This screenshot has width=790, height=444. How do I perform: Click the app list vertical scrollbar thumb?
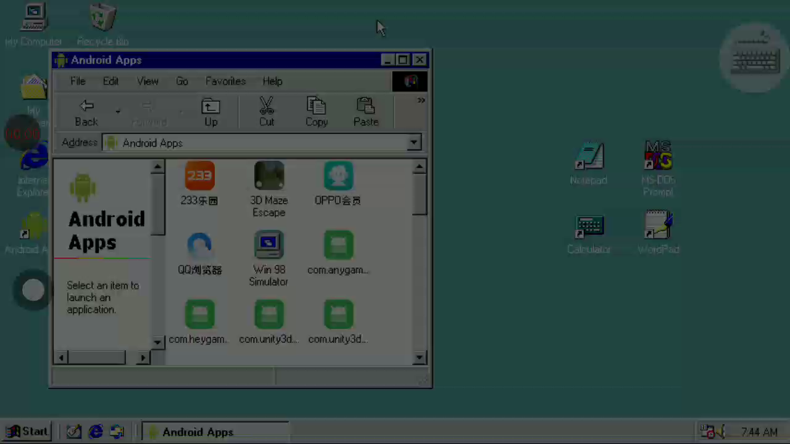420,194
